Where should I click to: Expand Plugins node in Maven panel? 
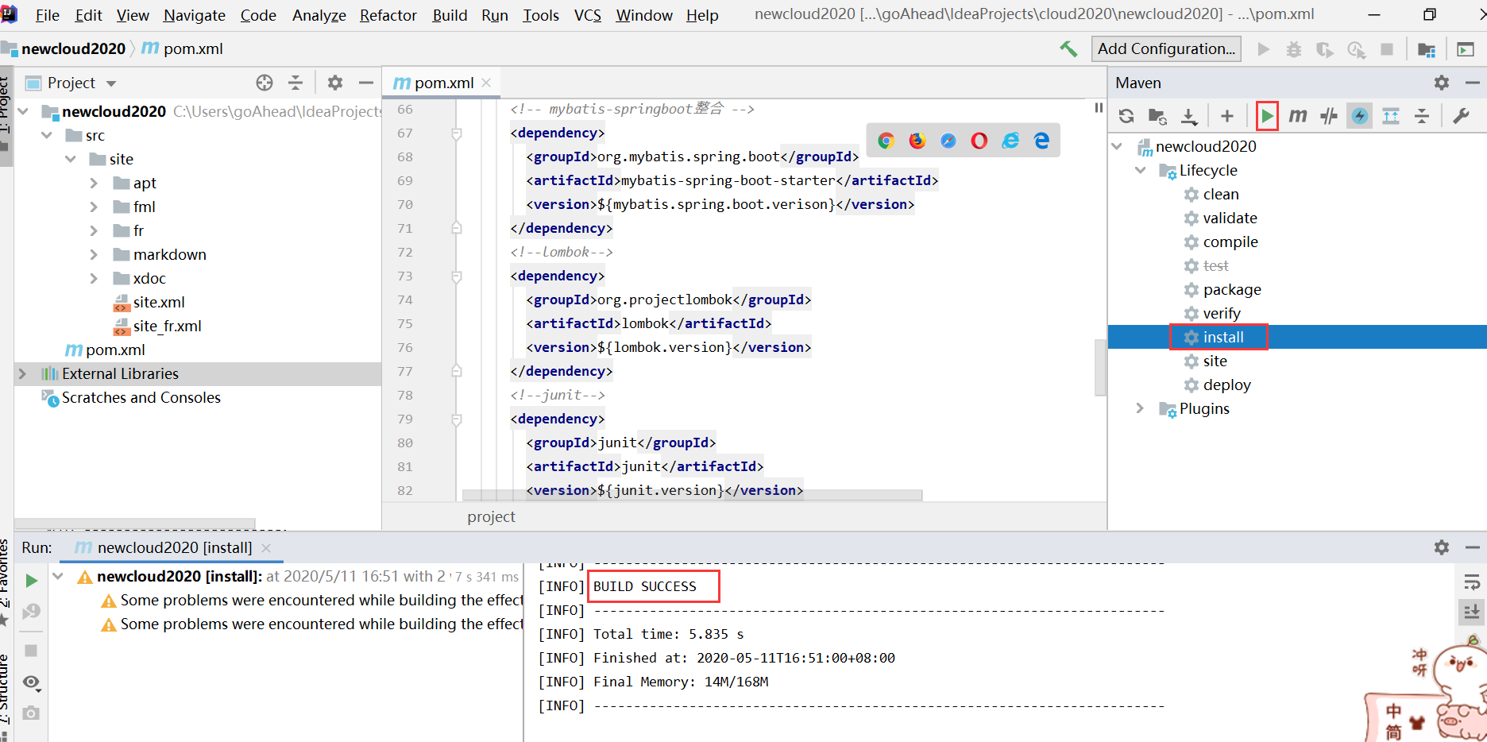pos(1141,408)
